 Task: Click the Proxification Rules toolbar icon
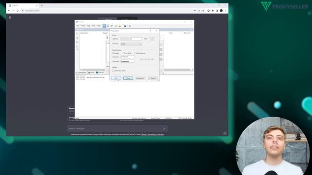(x=108, y=26)
